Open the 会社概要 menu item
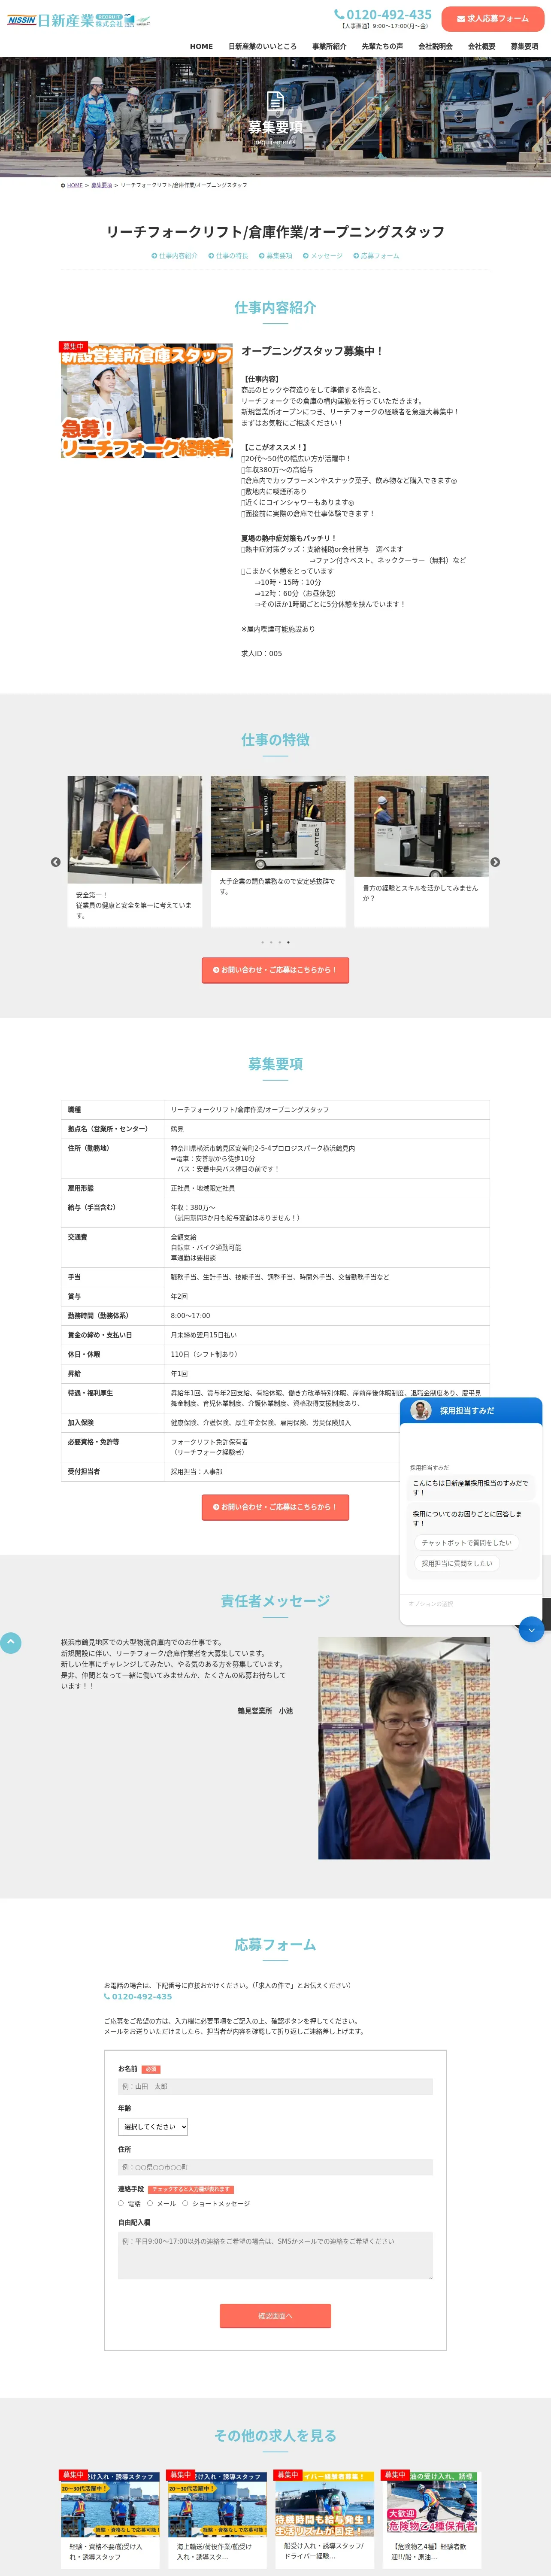Viewport: 551px width, 2576px height. pyautogui.click(x=481, y=46)
